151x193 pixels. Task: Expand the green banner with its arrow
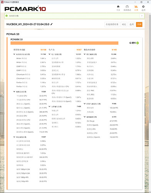(142, 16)
